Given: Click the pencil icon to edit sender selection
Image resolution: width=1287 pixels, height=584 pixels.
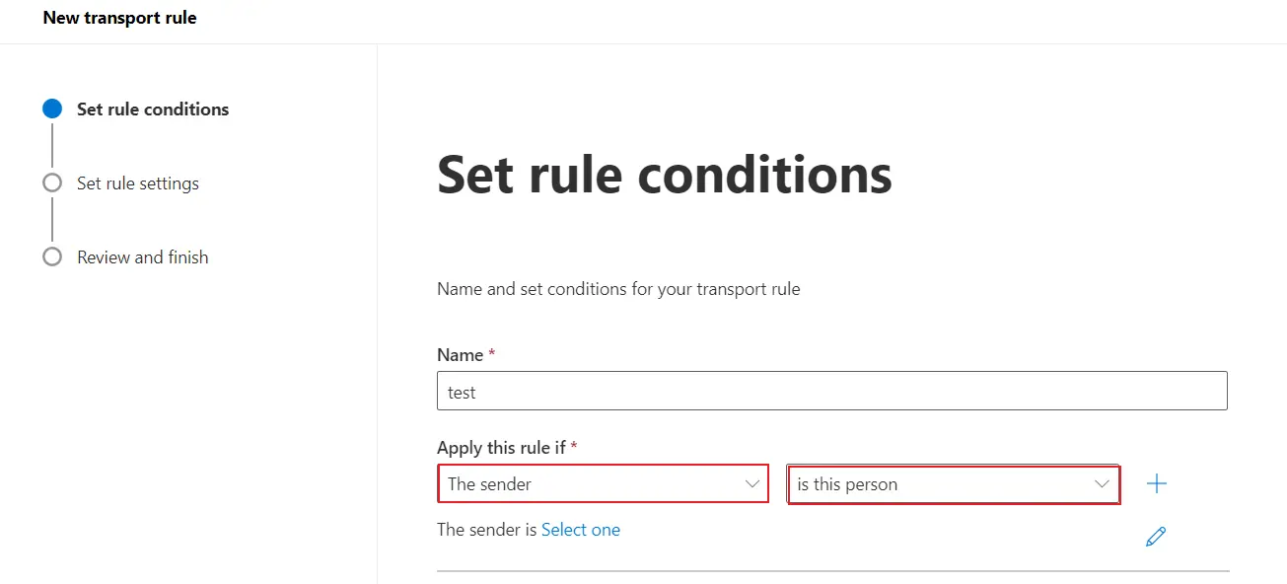Looking at the screenshot, I should [x=1156, y=536].
